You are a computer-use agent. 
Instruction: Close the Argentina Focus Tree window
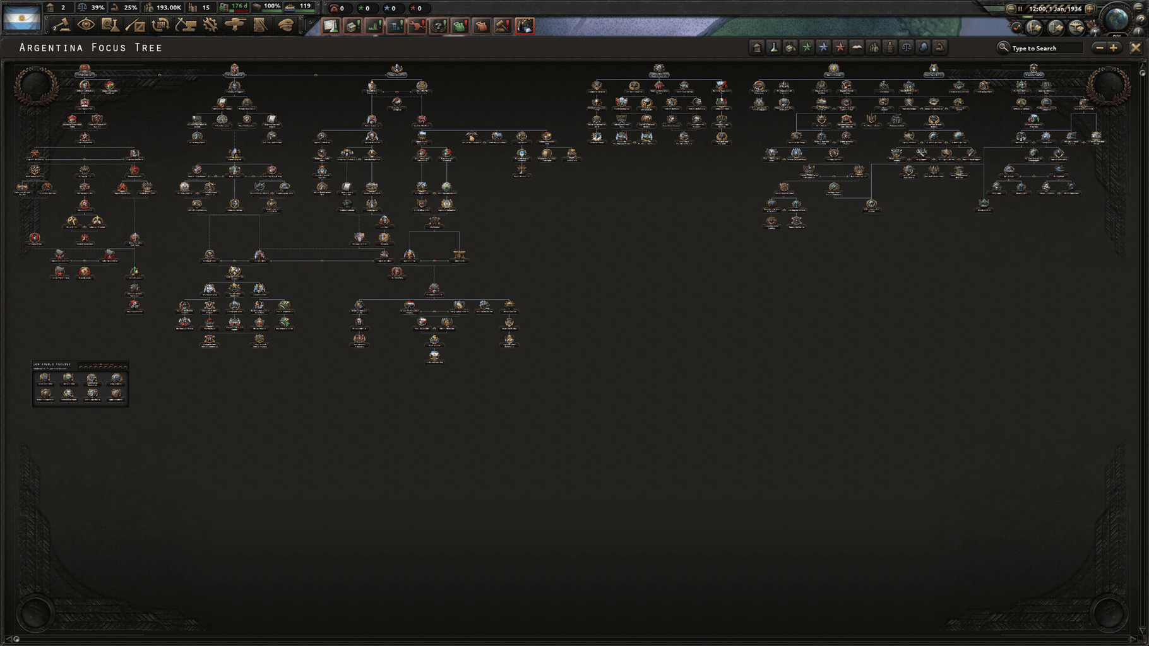click(x=1136, y=48)
